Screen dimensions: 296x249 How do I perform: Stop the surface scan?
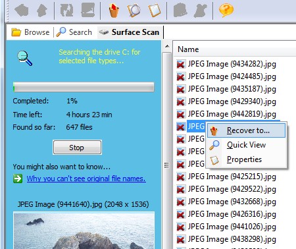77,148
